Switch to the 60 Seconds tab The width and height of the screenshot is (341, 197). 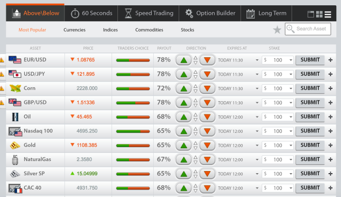coord(91,13)
